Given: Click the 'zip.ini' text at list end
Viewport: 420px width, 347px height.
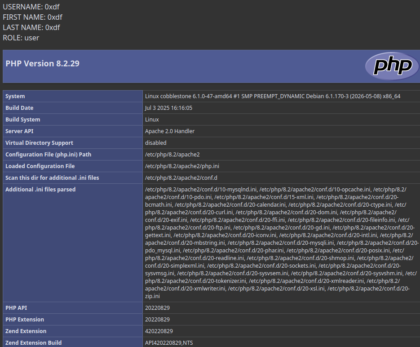Looking at the screenshot, I should pyautogui.click(x=152, y=296).
